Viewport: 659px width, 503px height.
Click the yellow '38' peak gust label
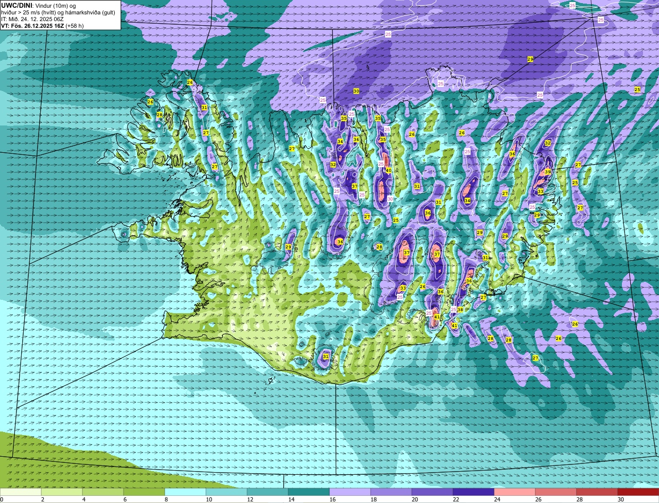tap(460, 310)
